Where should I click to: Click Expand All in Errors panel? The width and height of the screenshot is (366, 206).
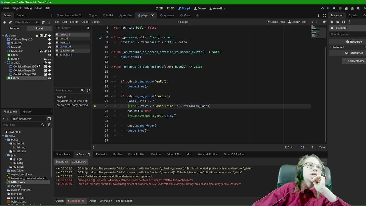tap(62, 162)
